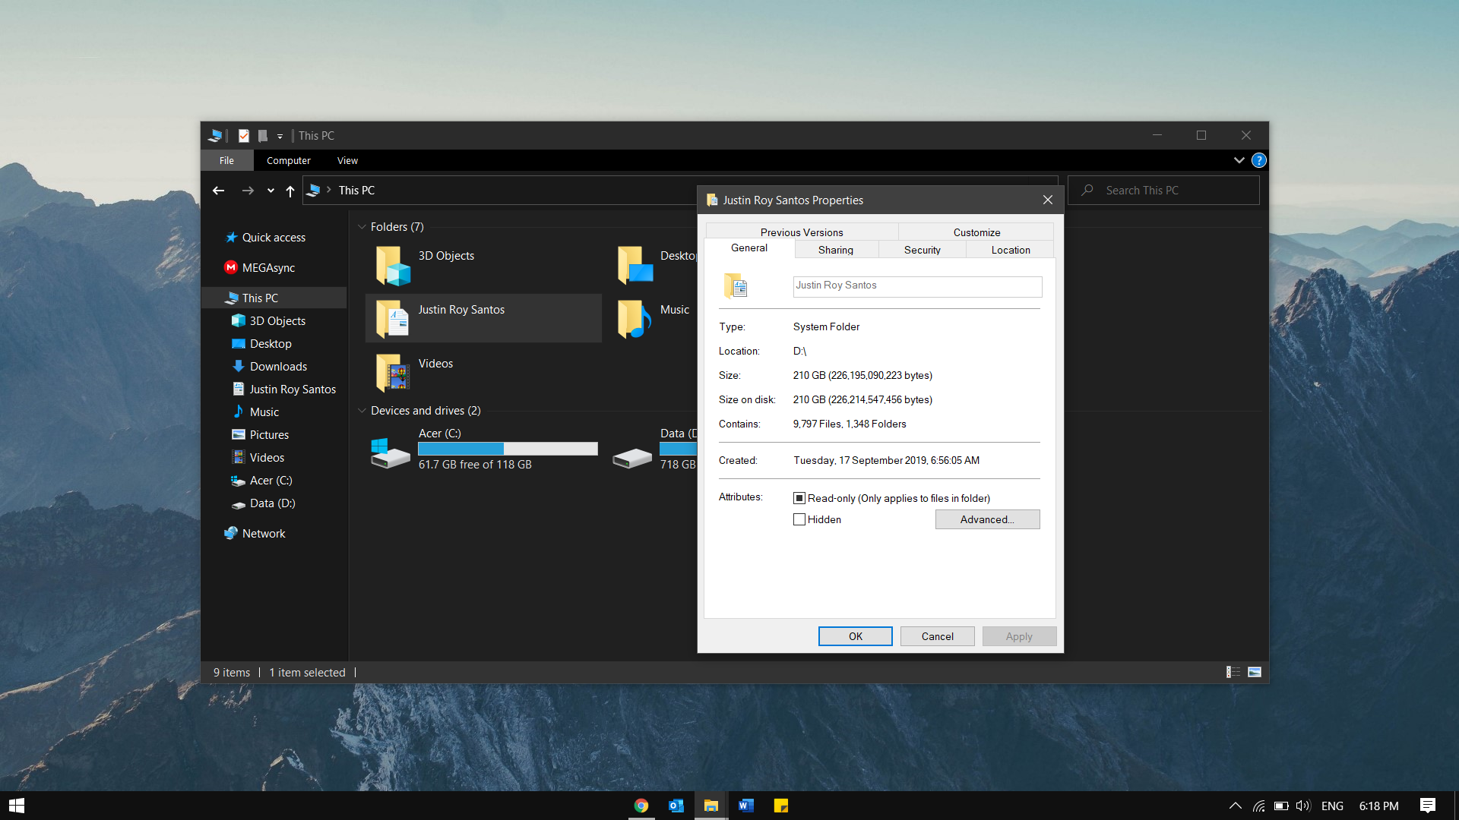Toggle the Read-only attribute checkbox

click(x=799, y=498)
